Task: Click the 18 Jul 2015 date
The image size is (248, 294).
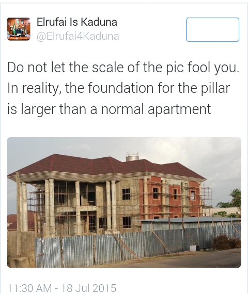Action: point(89,288)
